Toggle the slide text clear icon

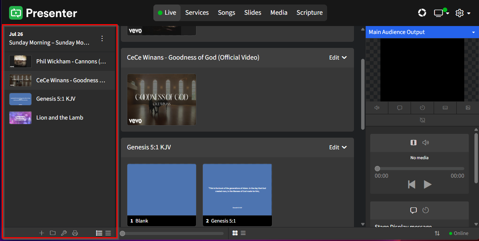coord(445,108)
